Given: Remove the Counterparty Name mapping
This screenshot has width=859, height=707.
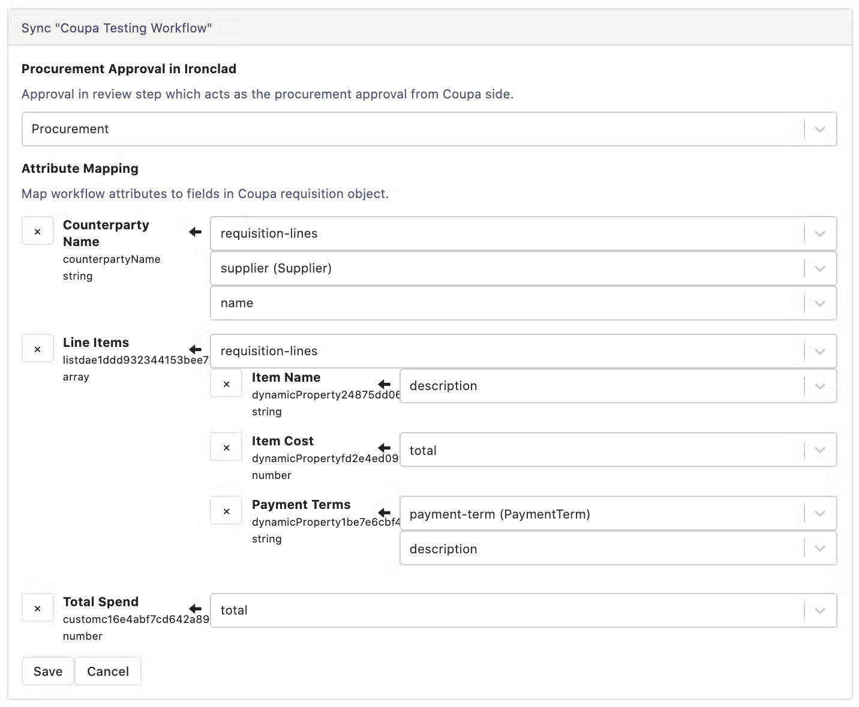Looking at the screenshot, I should (38, 231).
